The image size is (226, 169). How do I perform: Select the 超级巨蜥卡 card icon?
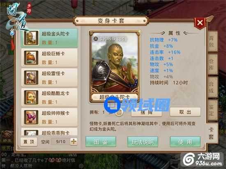(31, 58)
